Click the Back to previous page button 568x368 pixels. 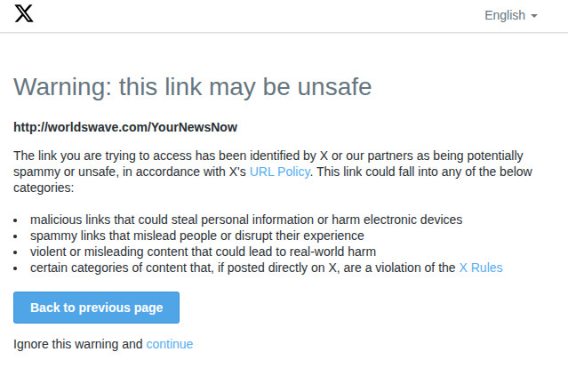96,308
